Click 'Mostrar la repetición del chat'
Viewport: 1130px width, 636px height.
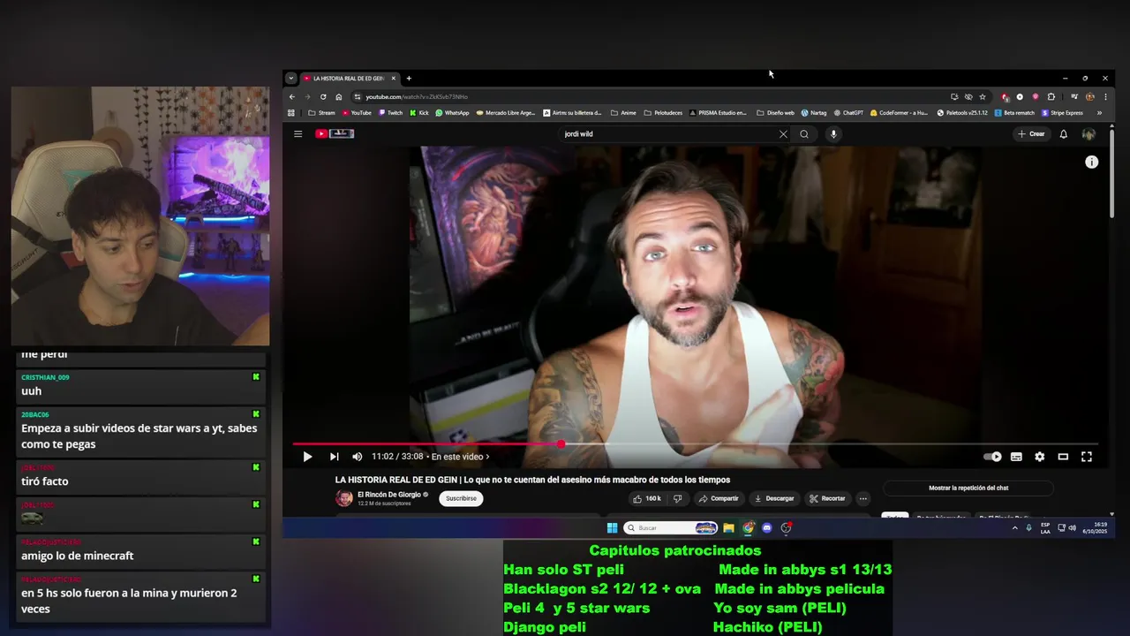coord(968,488)
